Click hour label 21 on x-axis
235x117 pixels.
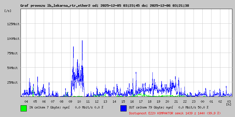tap(176, 101)
